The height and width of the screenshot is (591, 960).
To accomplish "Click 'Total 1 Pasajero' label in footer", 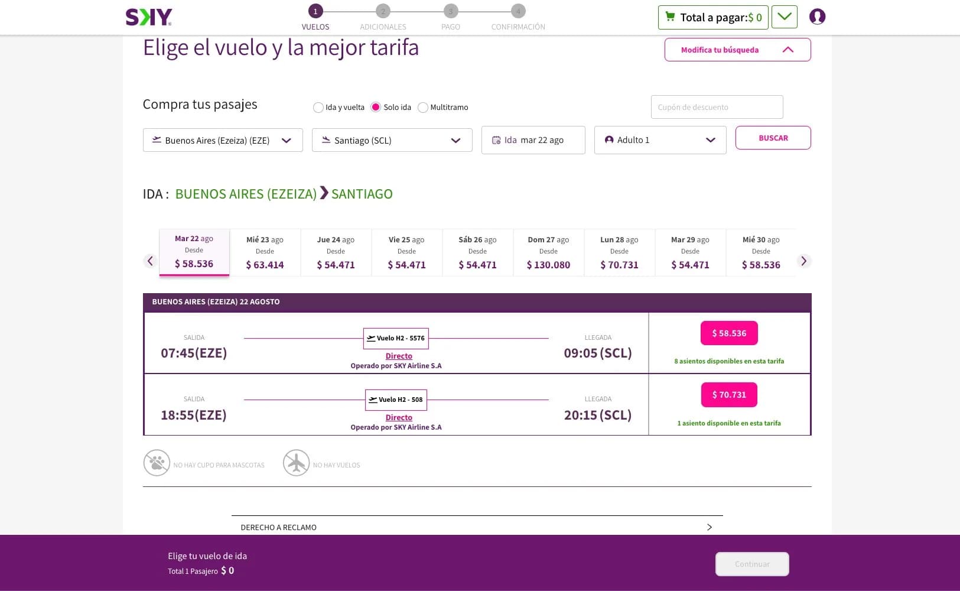I will pyautogui.click(x=193, y=571).
